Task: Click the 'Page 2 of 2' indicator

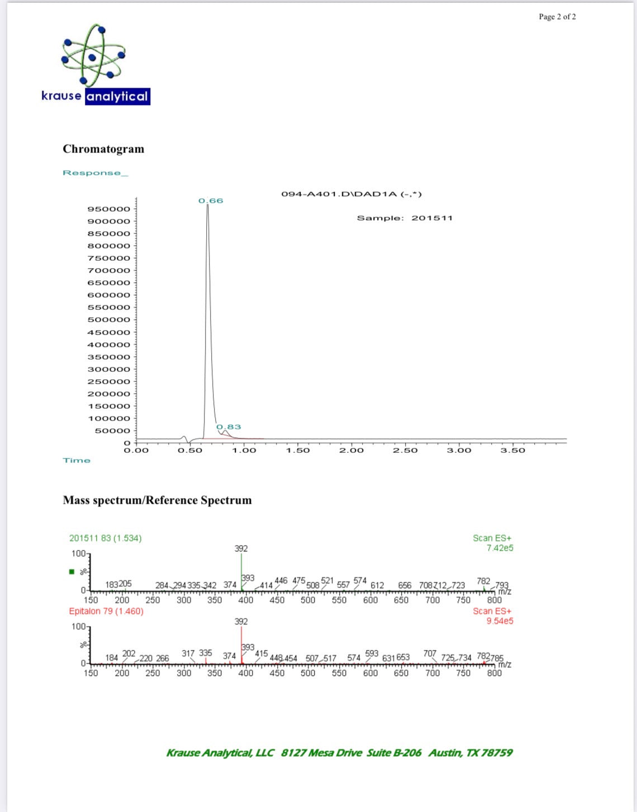Action: point(557,17)
